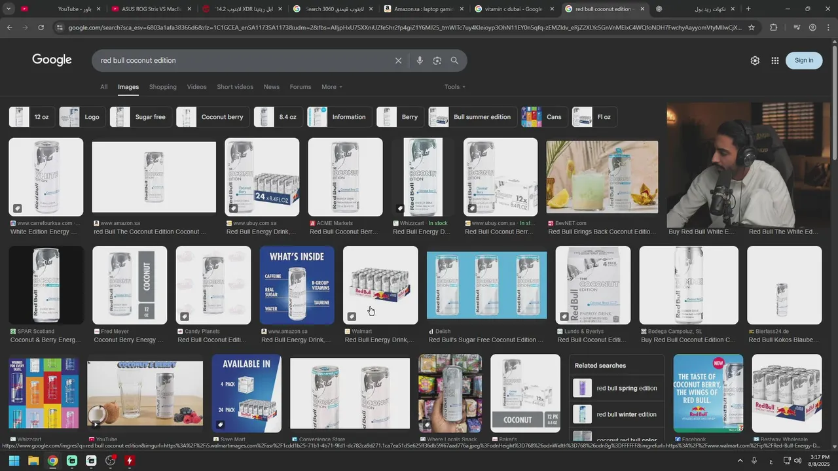Filter images by Fl oz chip
The image size is (838, 471).
click(x=594, y=117)
